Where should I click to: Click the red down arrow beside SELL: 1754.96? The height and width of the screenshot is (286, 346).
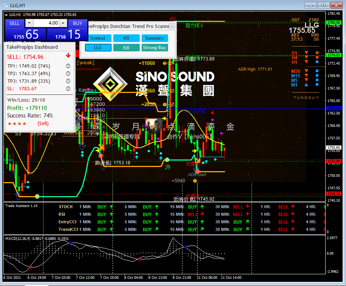[68, 56]
